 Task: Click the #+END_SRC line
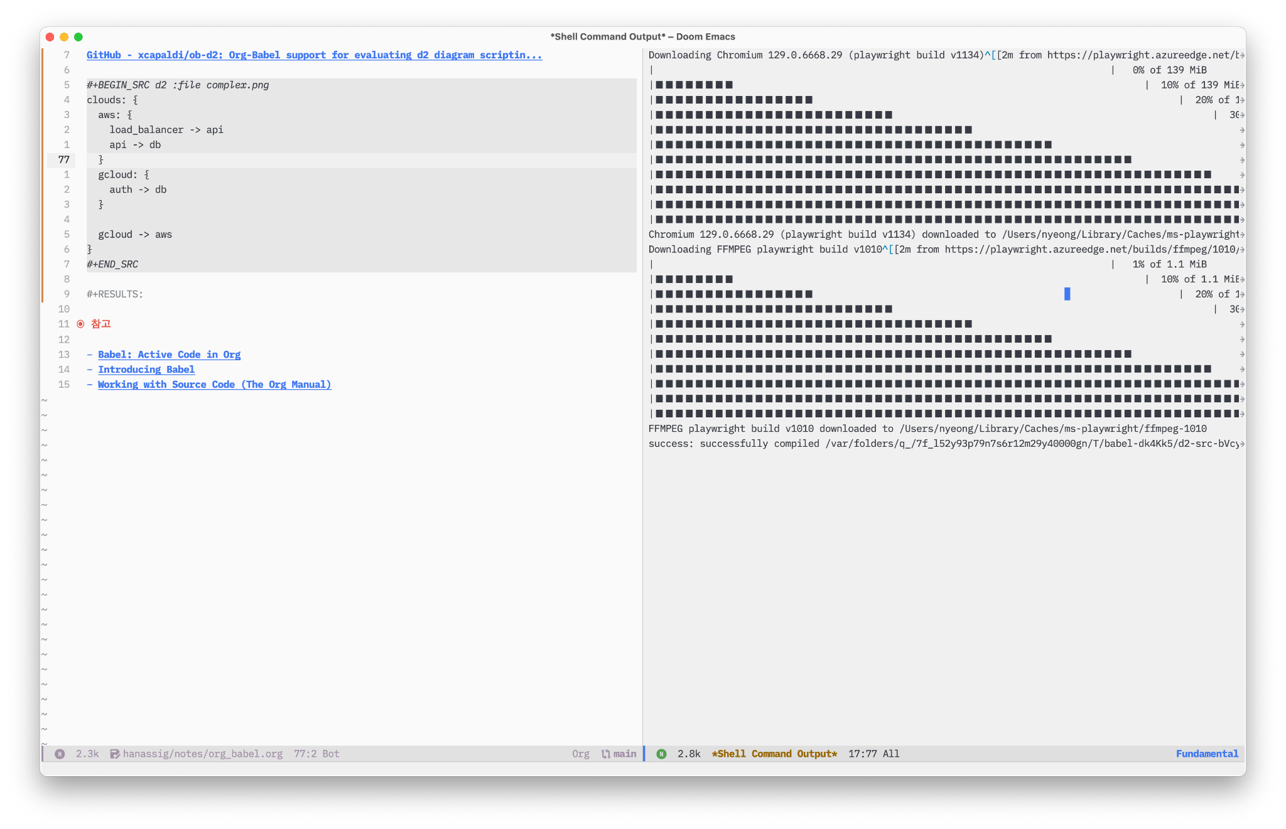click(112, 265)
